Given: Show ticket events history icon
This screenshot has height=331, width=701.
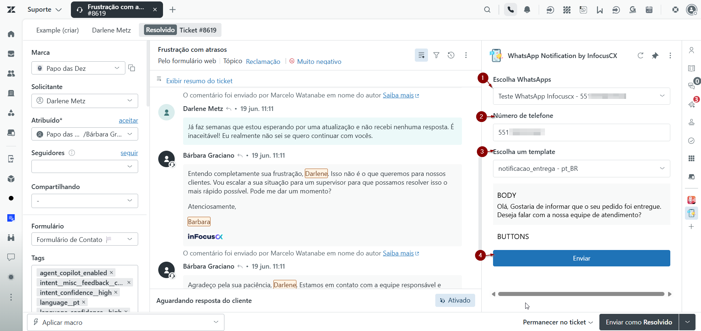Looking at the screenshot, I should (451, 55).
